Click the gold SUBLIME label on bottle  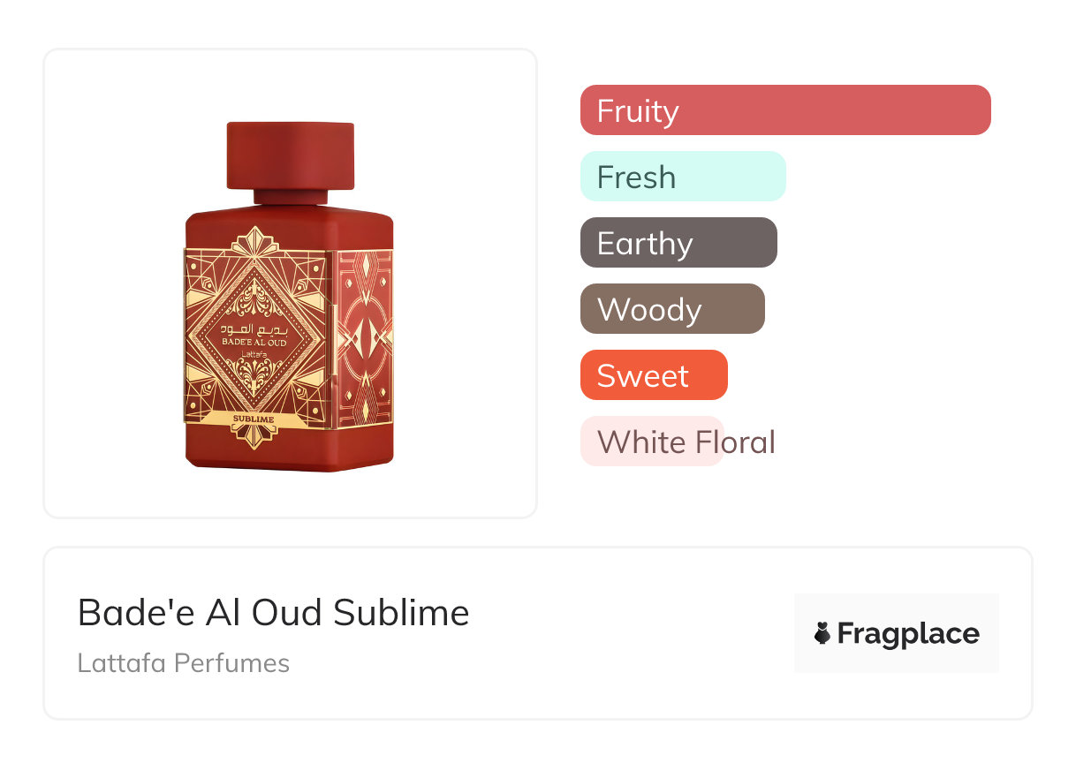coord(255,419)
